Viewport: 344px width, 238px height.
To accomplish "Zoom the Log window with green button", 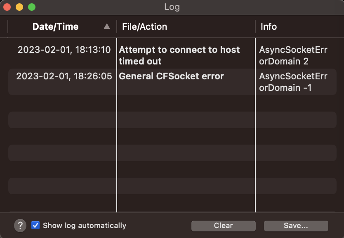I will [x=32, y=7].
